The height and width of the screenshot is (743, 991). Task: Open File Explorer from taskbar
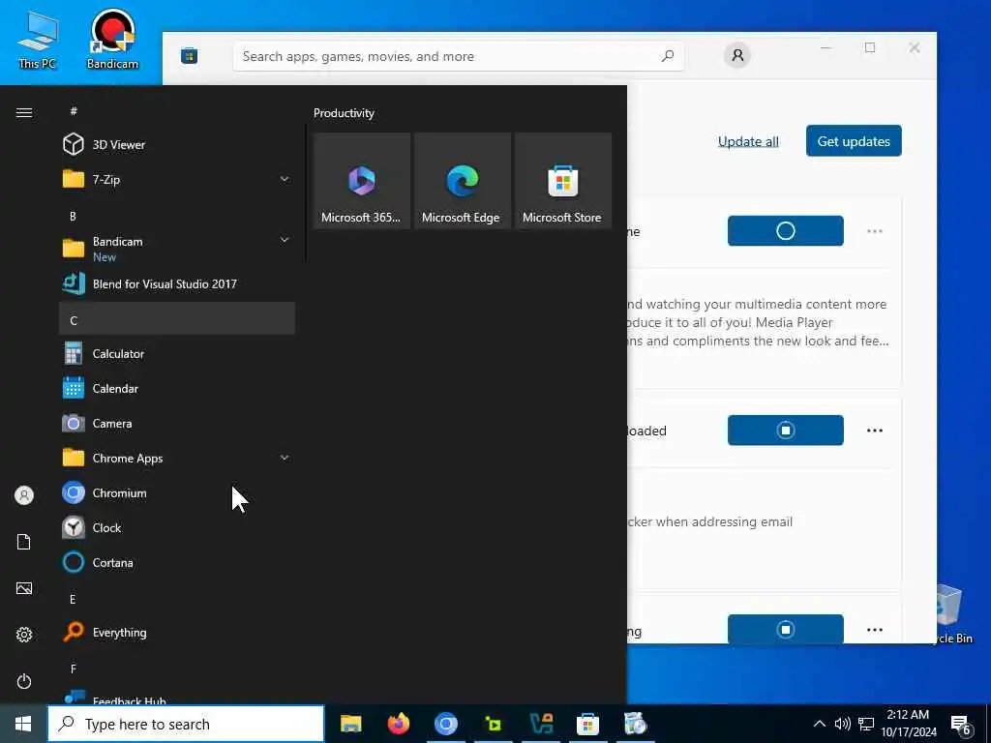pyautogui.click(x=350, y=724)
